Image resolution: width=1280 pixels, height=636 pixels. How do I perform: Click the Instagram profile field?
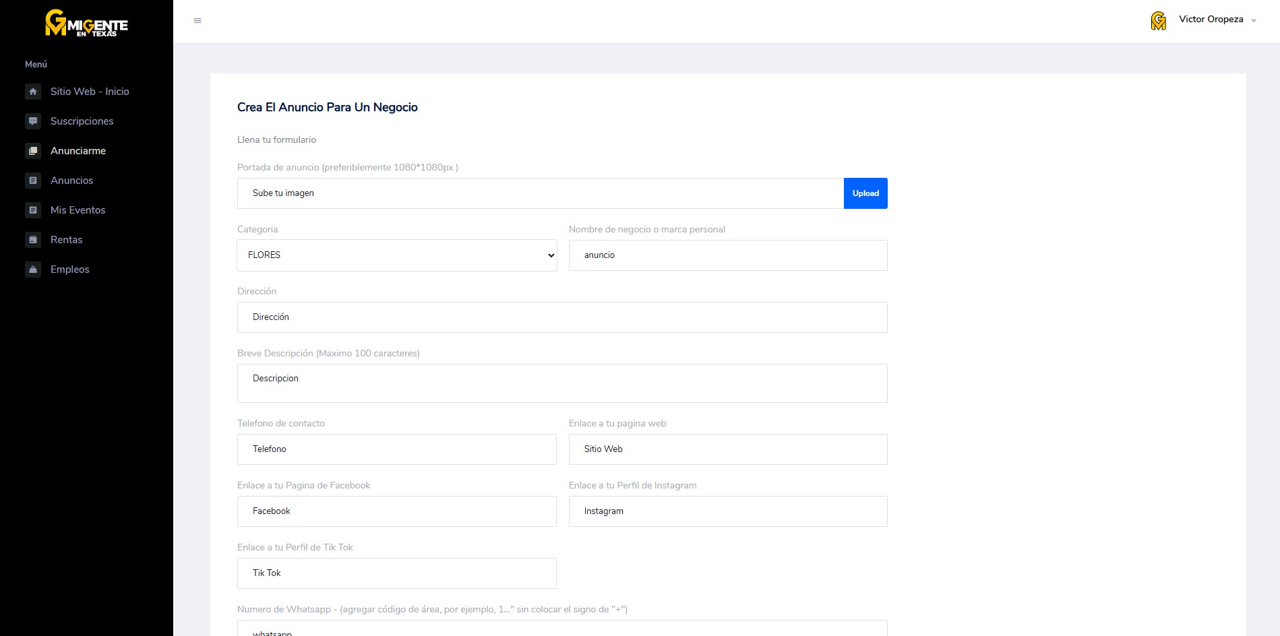coord(728,511)
